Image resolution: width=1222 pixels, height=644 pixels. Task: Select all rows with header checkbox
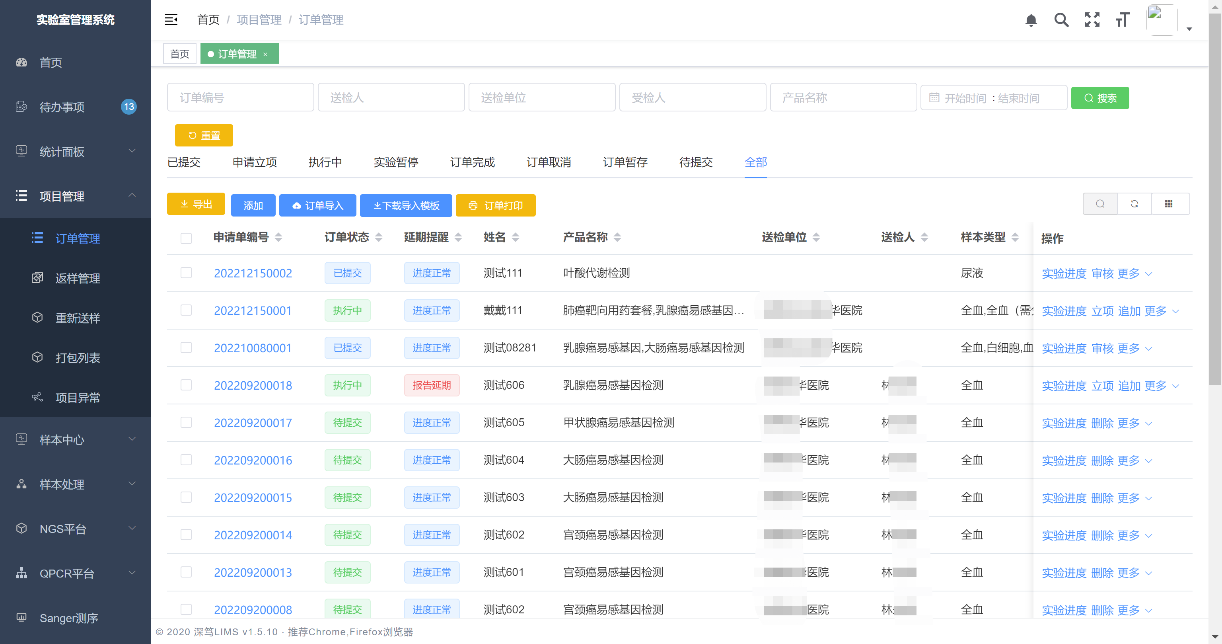(186, 238)
